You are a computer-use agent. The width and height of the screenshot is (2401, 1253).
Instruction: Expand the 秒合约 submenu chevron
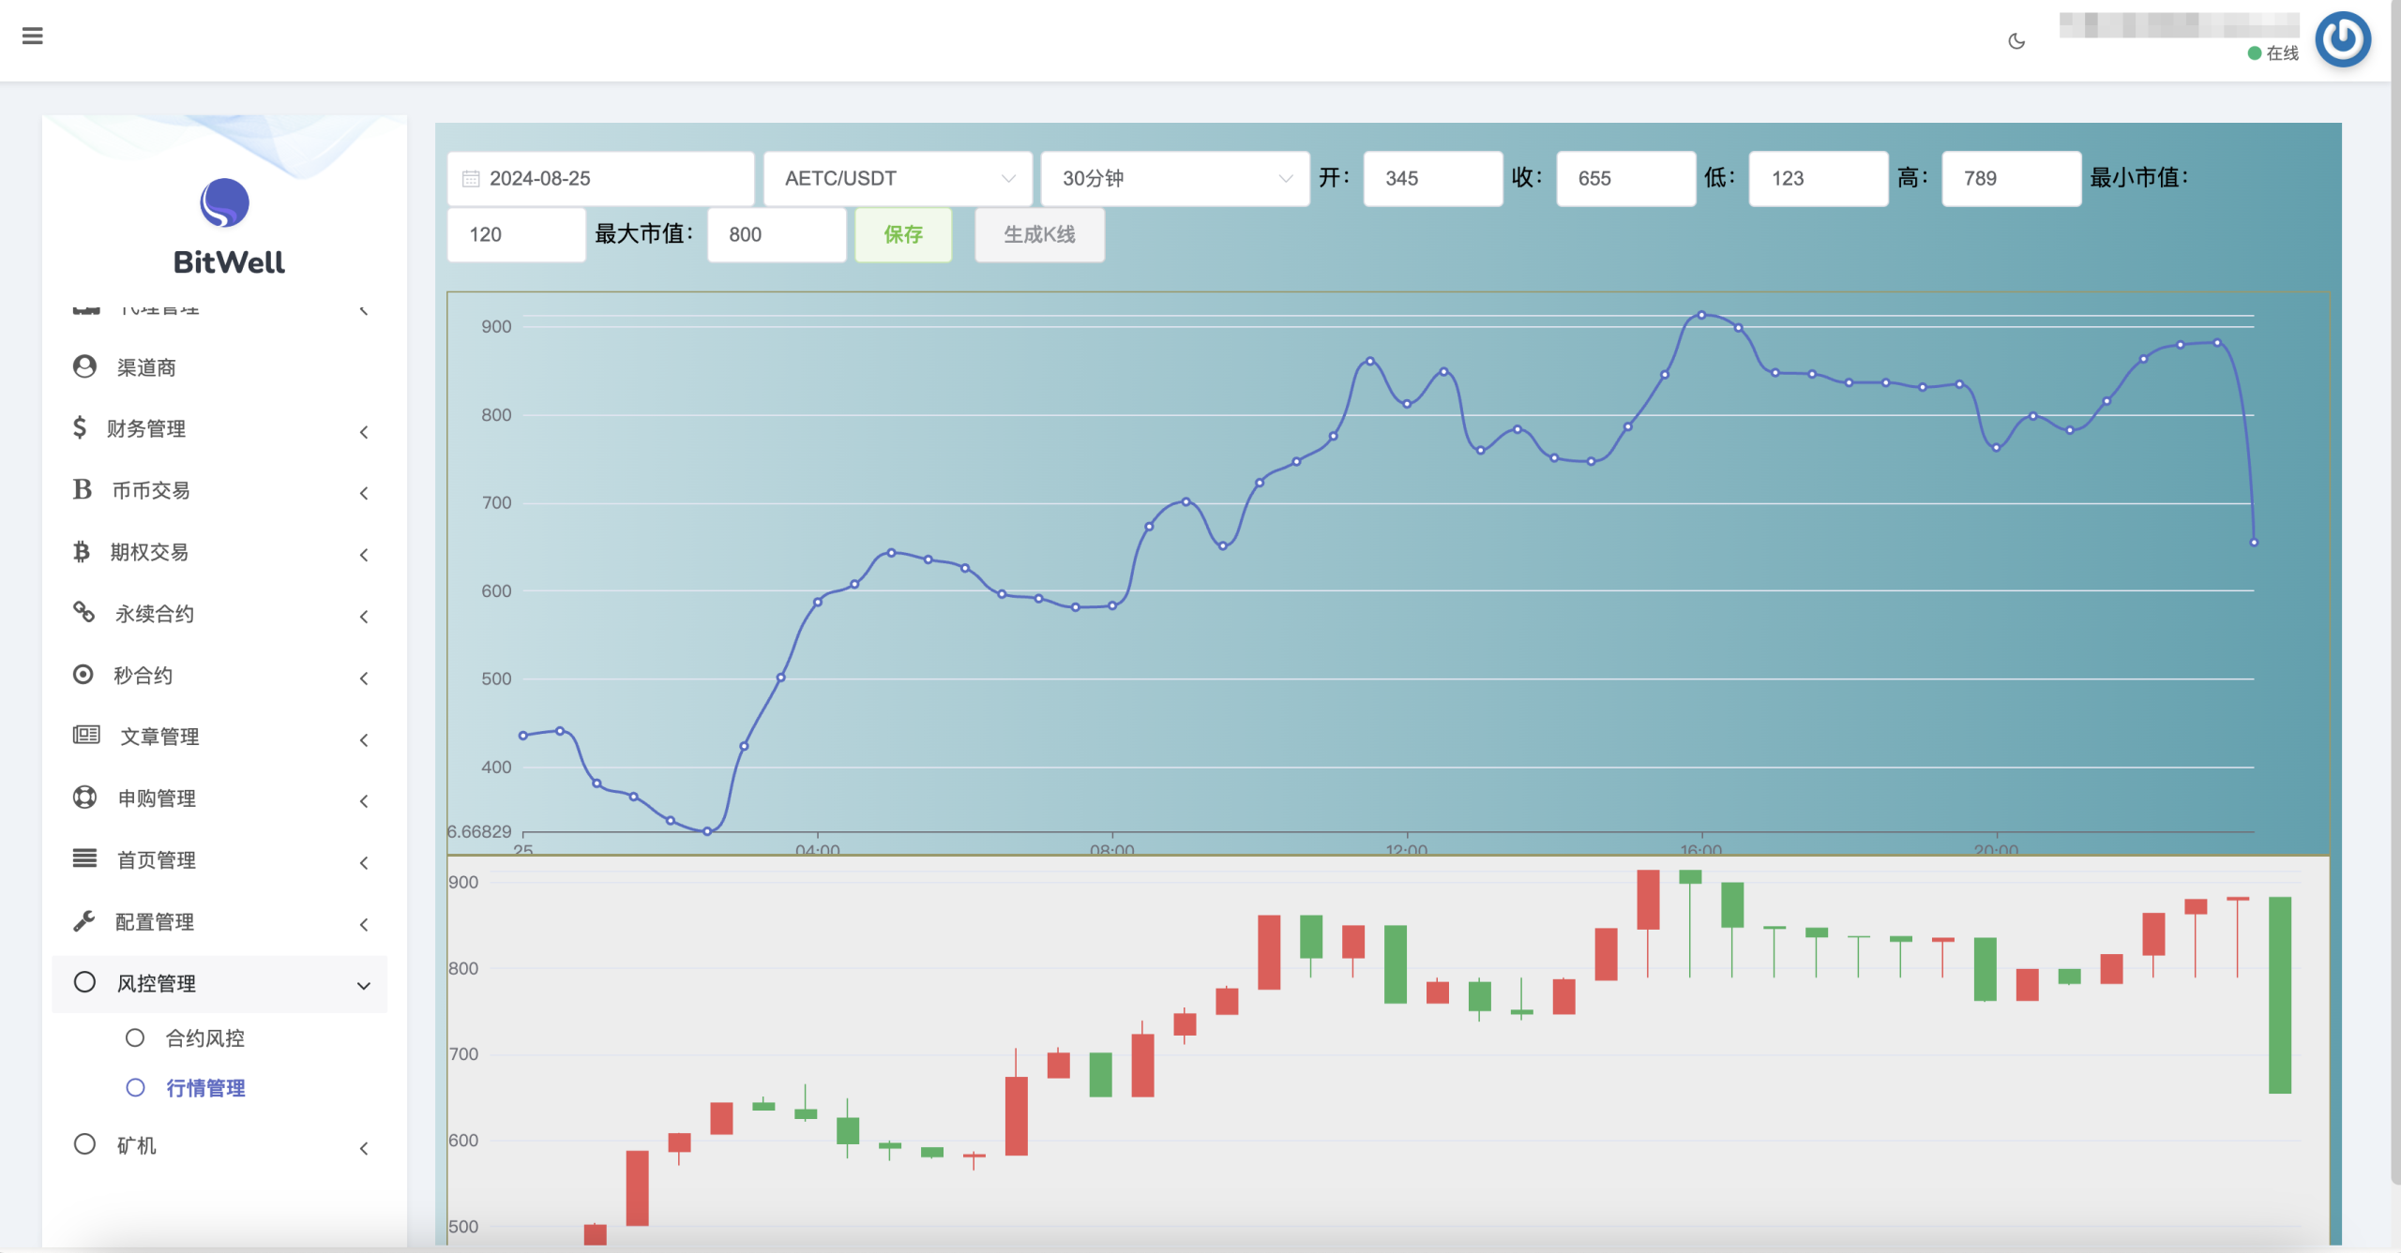[364, 679]
